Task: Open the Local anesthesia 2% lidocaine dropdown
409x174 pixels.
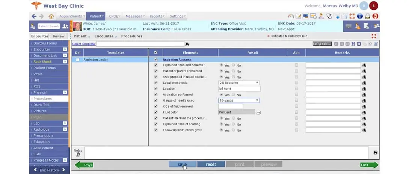Action: click(238, 83)
